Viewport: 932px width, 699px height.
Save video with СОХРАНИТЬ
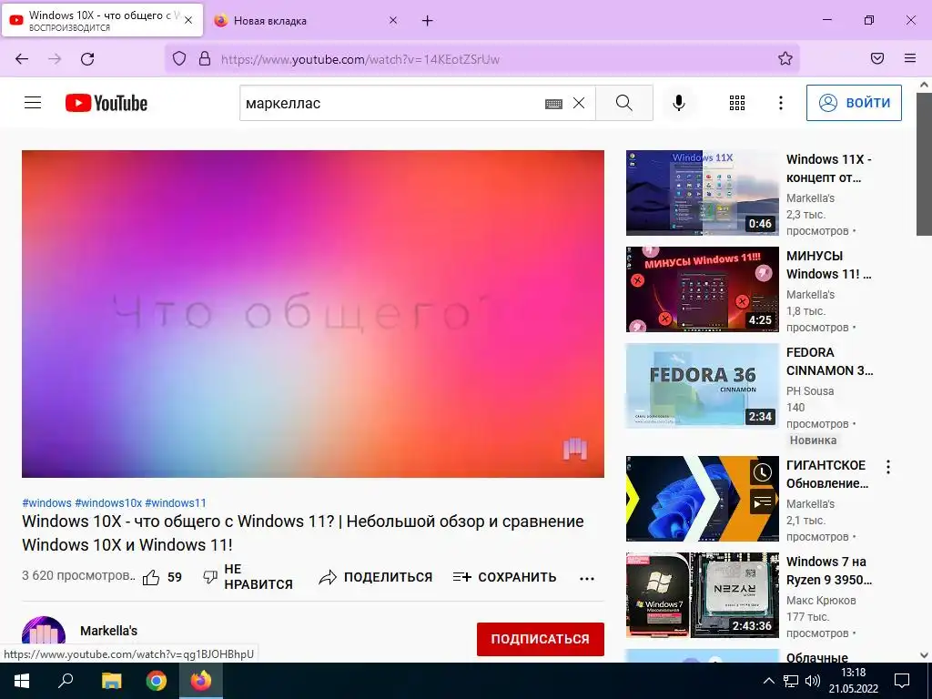click(x=504, y=577)
